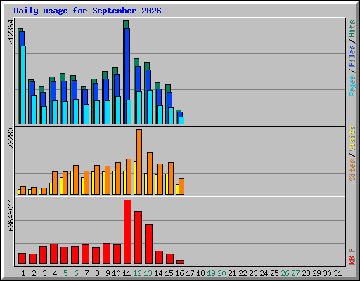
Task: Select the yellow Visits bar for day 6
Action: click(72, 183)
